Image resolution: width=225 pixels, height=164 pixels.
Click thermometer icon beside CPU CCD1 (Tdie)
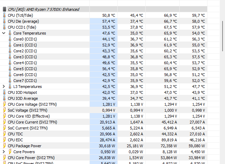(4, 27)
